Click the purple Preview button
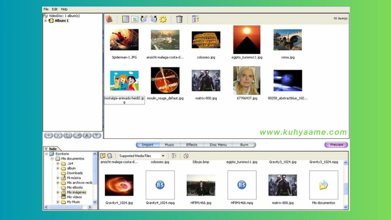This screenshot has height=220, width=391. [x=336, y=145]
